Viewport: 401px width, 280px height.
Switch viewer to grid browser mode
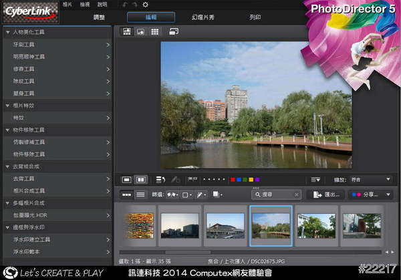(154, 31)
